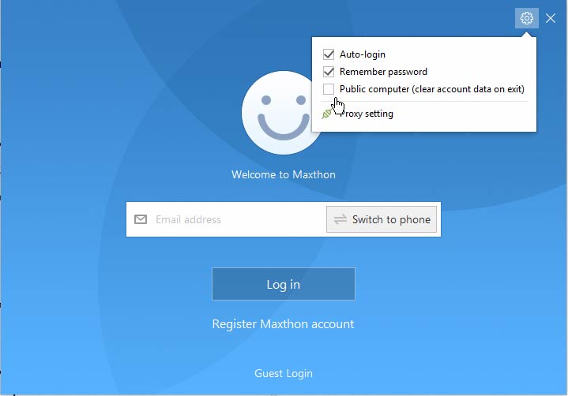Screen dimensions: 568x396
Task: Click the envelope email icon
Action: coord(141,219)
